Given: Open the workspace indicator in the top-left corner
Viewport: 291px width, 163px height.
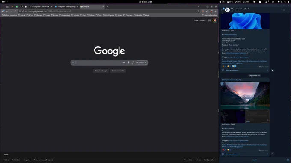Looking at the screenshot, I should click(4, 2).
